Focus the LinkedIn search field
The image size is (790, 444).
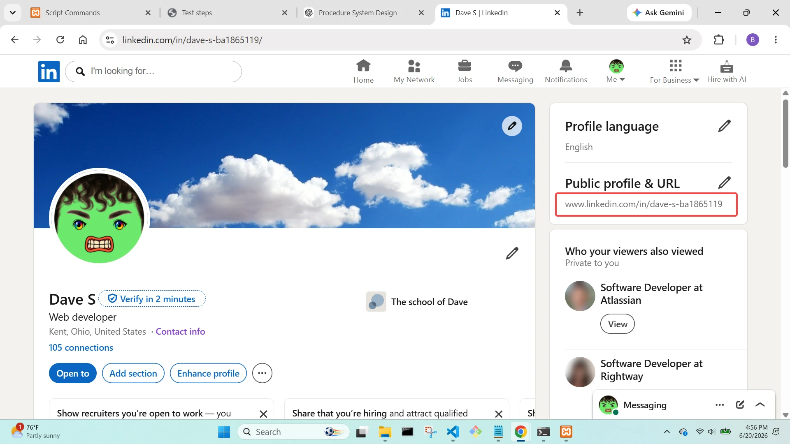point(153,72)
